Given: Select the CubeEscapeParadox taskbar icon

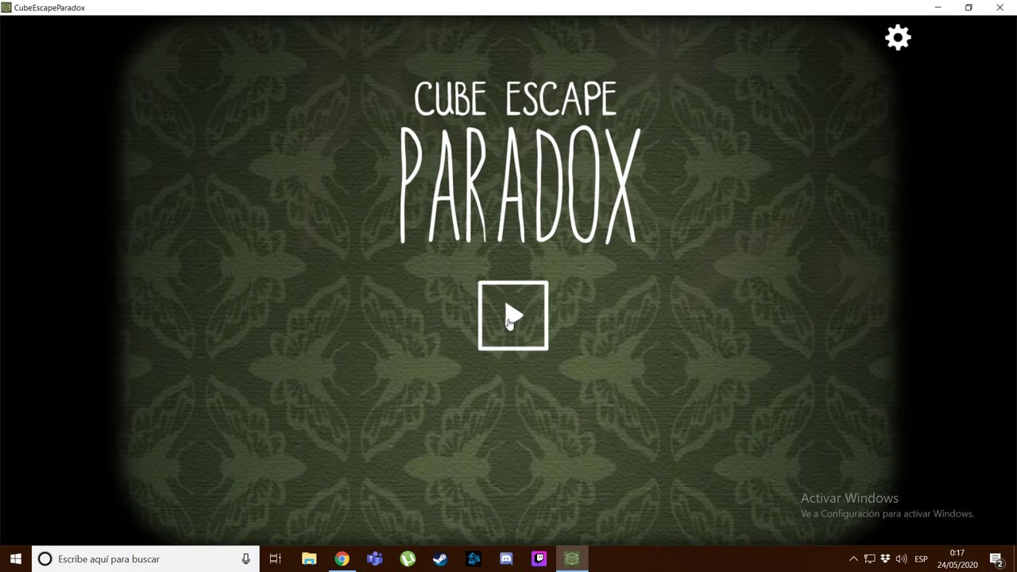Looking at the screenshot, I should point(572,559).
